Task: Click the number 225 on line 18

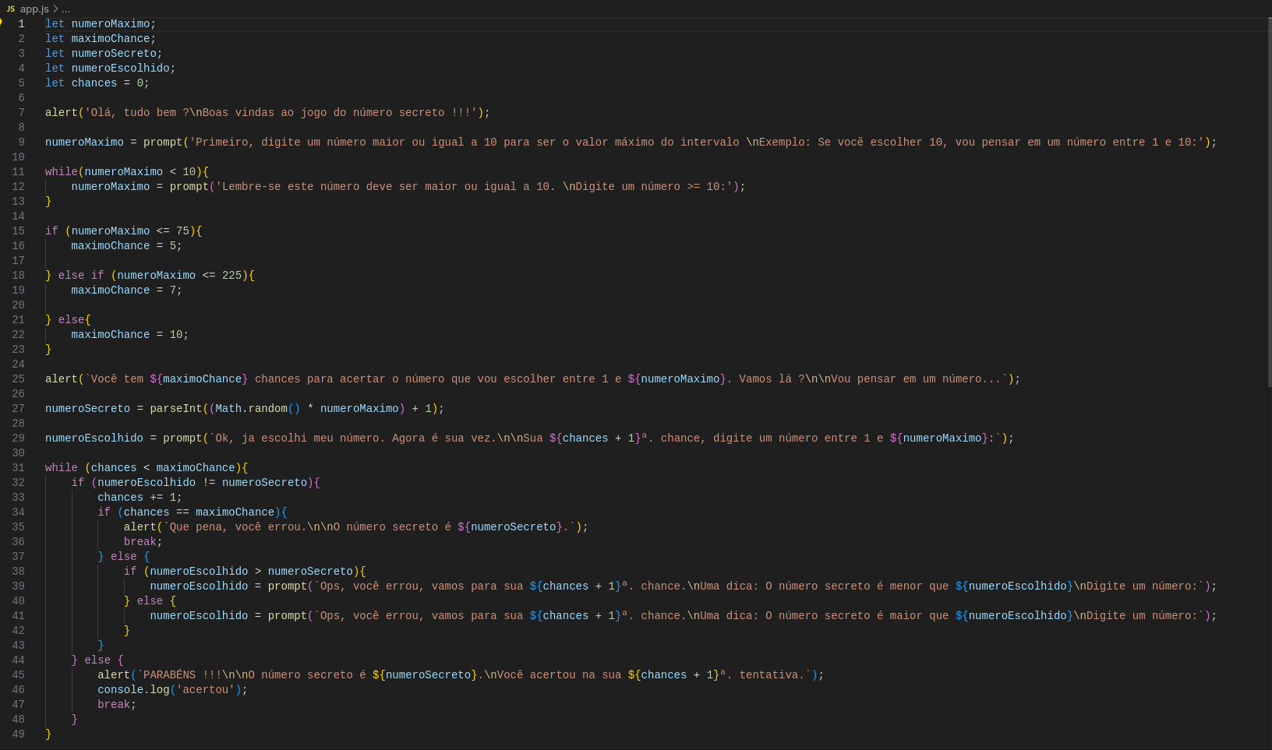Action: tap(231, 276)
